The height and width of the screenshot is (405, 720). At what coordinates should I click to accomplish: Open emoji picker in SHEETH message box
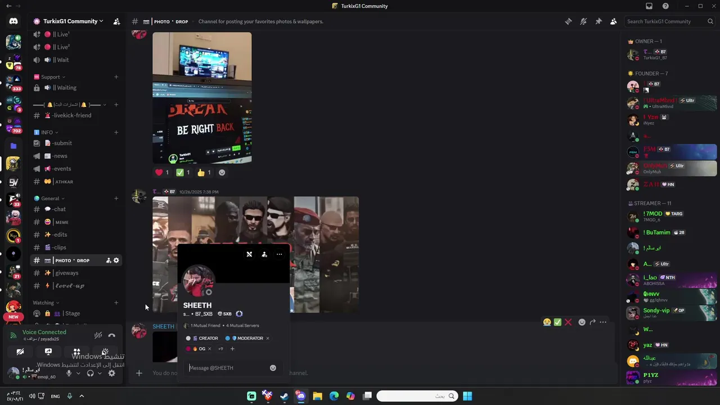tap(273, 368)
